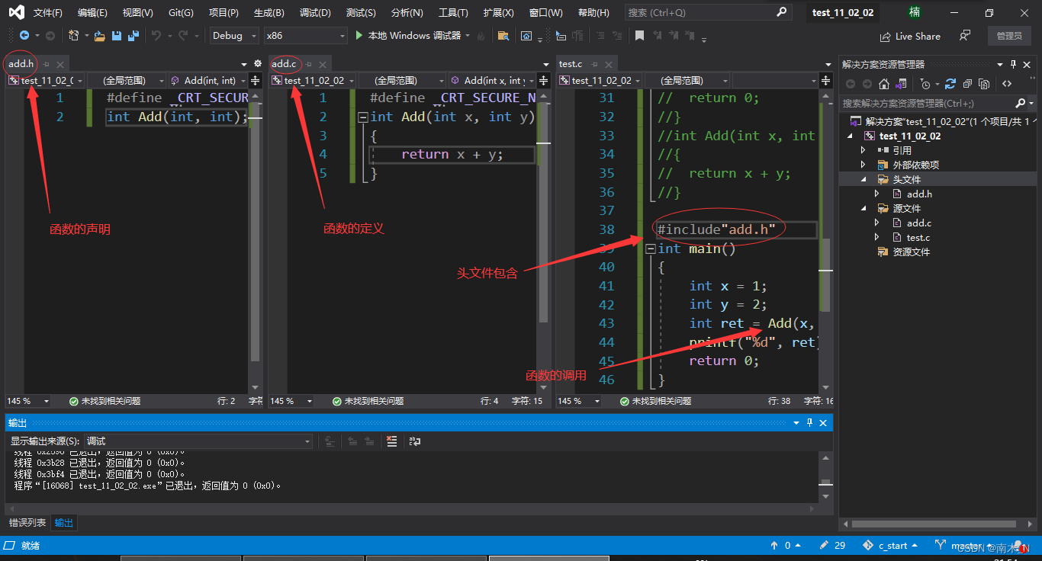Collapse the main function outline in test.c
1042x561 pixels.
coord(650,249)
